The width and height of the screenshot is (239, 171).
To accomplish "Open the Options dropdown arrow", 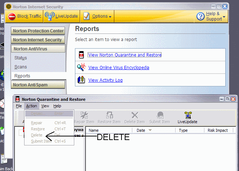I will (110, 17).
